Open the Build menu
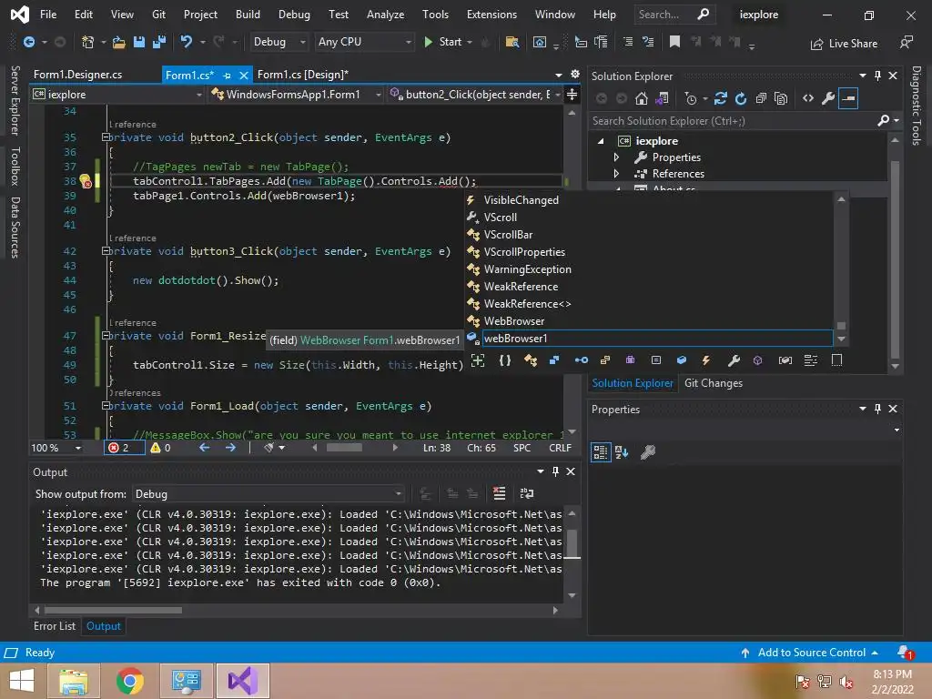The width and height of the screenshot is (932, 699). pos(248,15)
